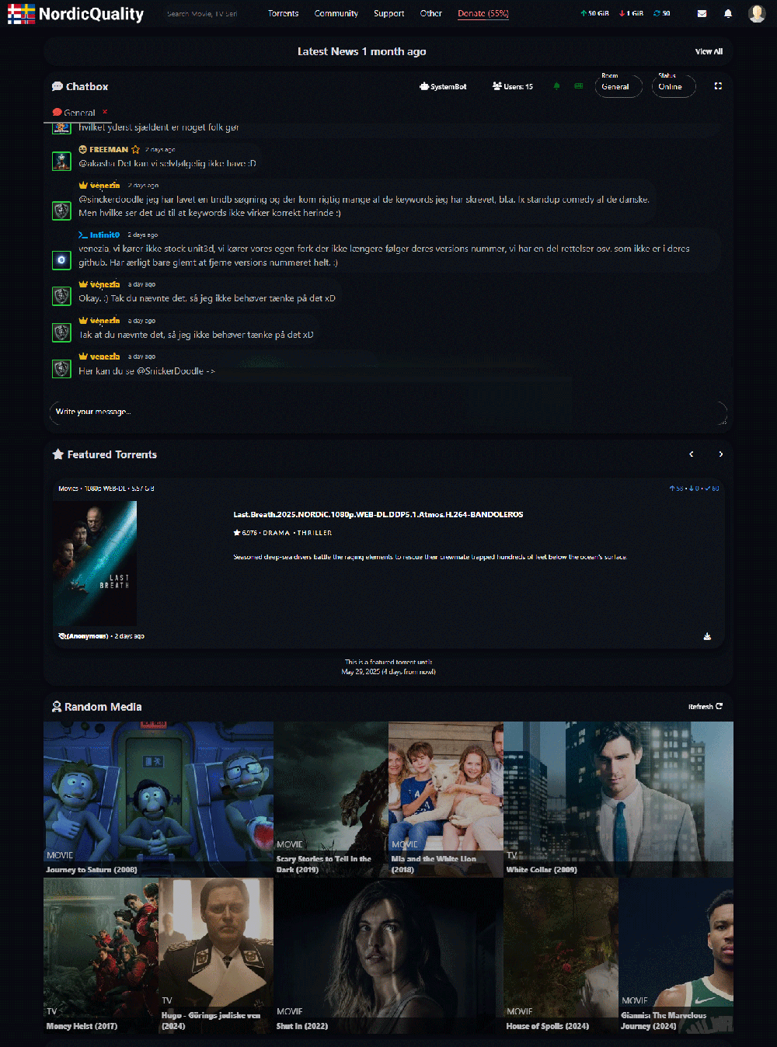The image size is (777, 1047).
Task: Go to next featured torrent
Action: tap(720, 454)
